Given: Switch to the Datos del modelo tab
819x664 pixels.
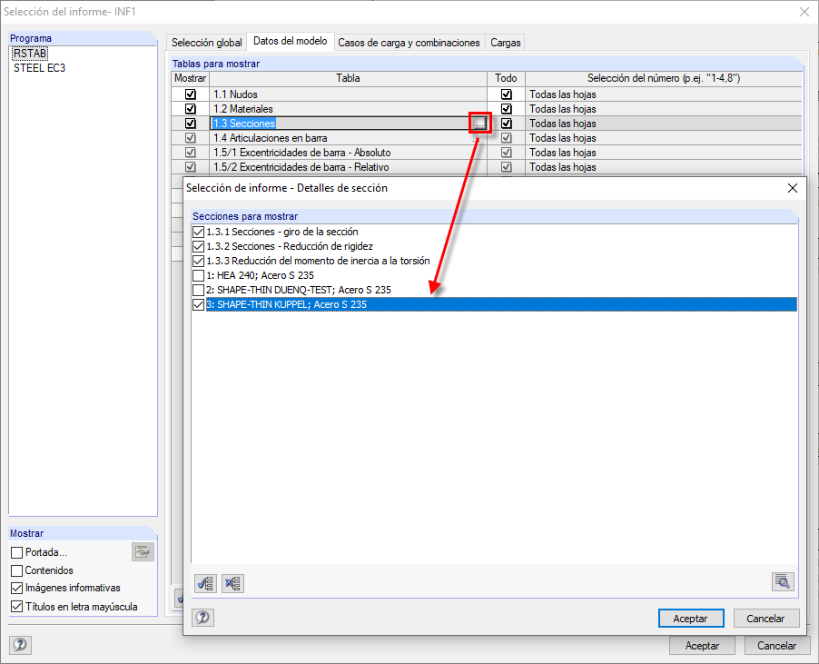Looking at the screenshot, I should pyautogui.click(x=290, y=41).
